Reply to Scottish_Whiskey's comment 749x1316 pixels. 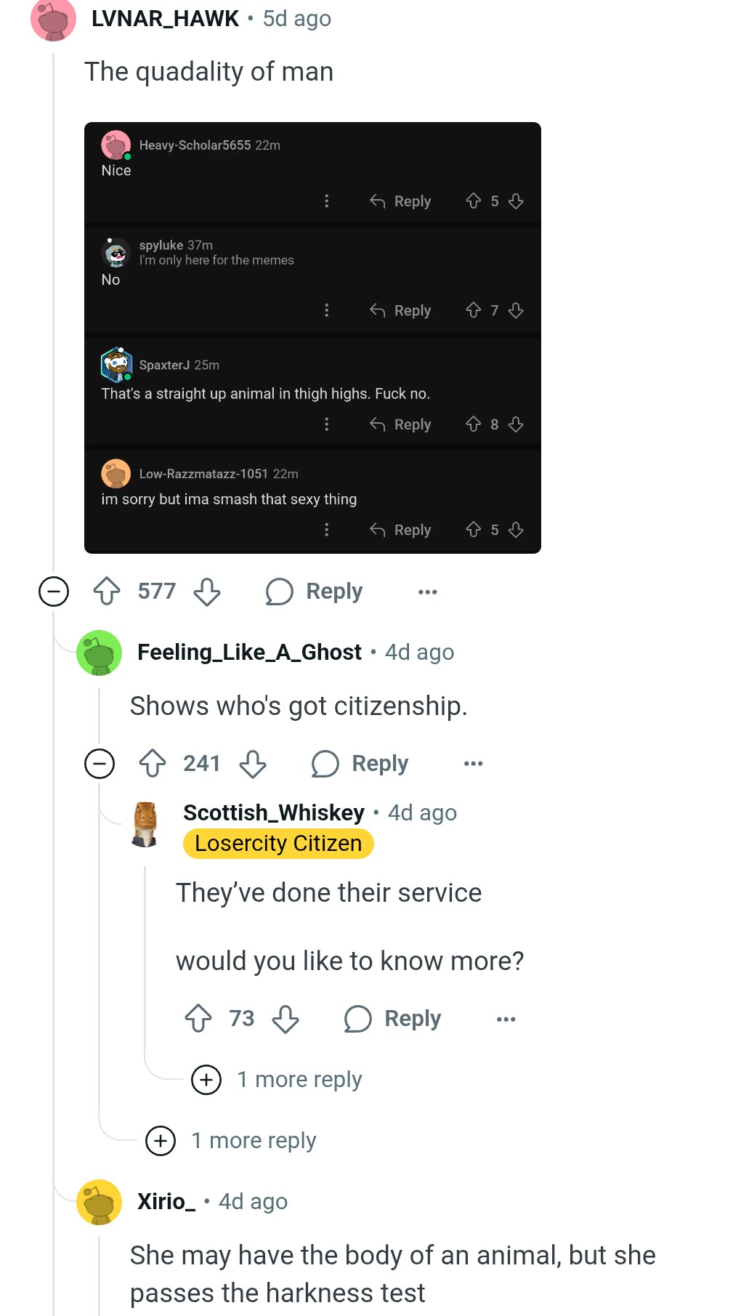393,1019
